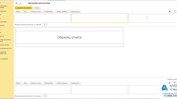The width and height of the screenshot is (177, 99).
Task: Open the Регламентированный учет sidebar section
Action: [x=6, y=48]
